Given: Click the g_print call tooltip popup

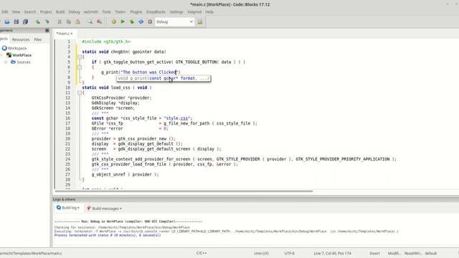Looking at the screenshot, I should [164, 78].
